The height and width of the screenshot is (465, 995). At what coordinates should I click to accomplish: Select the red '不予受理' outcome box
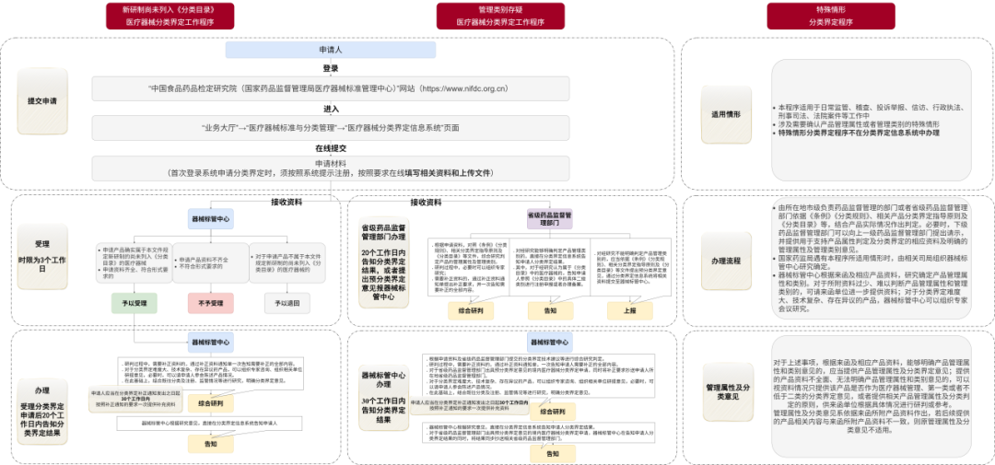[210, 302]
